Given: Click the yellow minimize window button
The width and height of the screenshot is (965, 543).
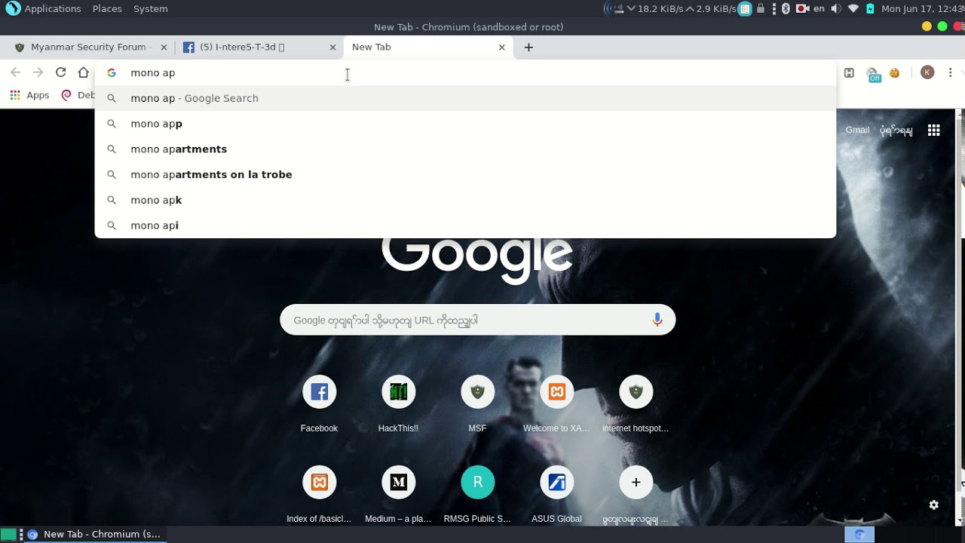Looking at the screenshot, I should pyautogui.click(x=927, y=26).
